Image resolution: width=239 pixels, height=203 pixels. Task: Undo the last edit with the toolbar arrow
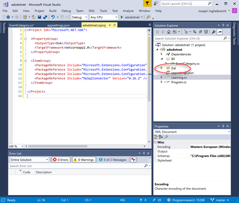[53, 17]
